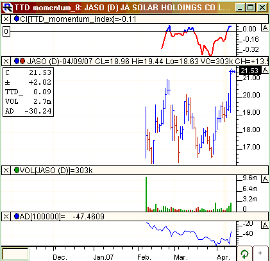270x261 pixels.
Task: Click the Dec. label on the date axis
Action: click(60, 257)
